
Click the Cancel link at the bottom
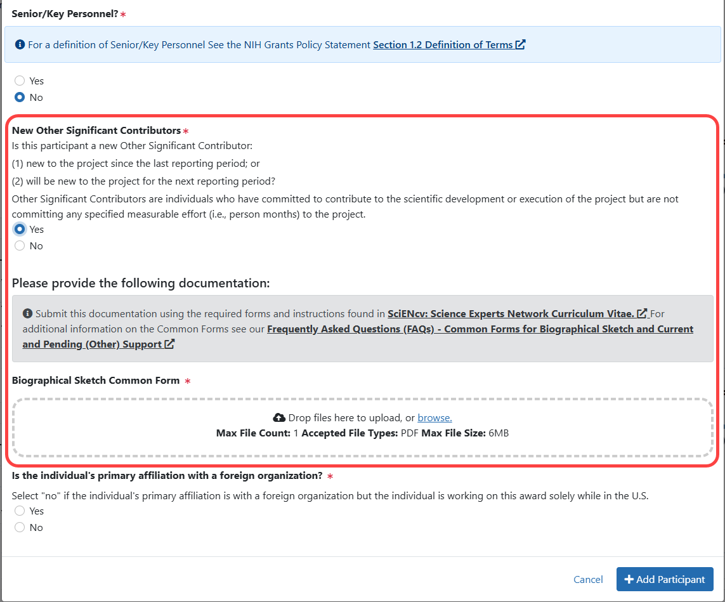[588, 579]
